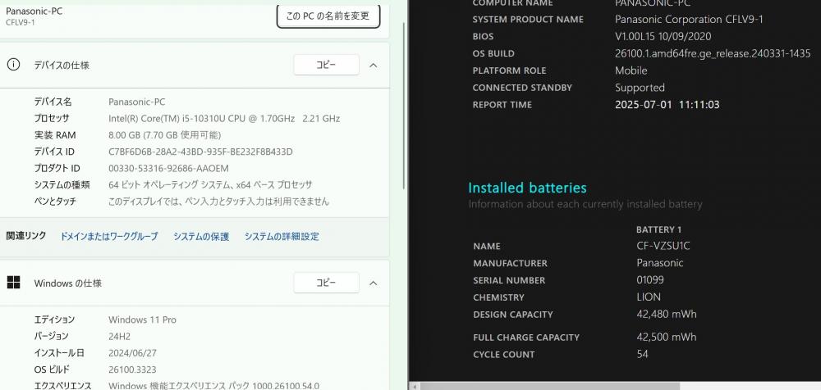821x390 pixels.
Task: Open ドメインまたはワークグループ link
Action: [109, 236]
